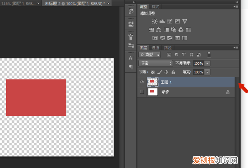Add a Brightness/Contrast adjustment
The height and width of the screenshot is (168, 248).
coord(155,21)
